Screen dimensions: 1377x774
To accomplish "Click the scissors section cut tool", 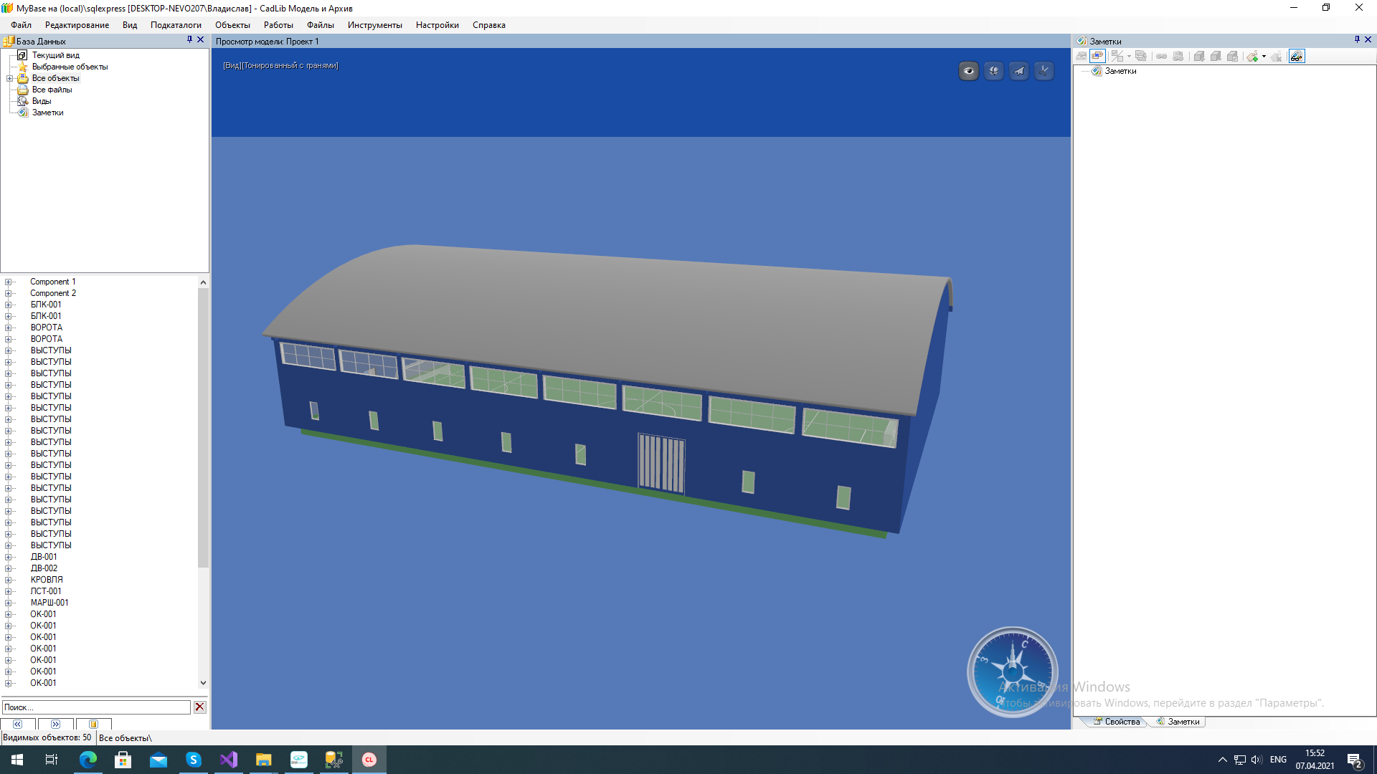I will coord(1044,71).
